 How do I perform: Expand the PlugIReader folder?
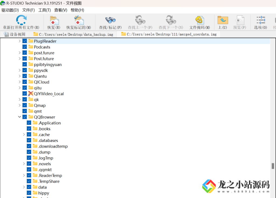point(19,41)
